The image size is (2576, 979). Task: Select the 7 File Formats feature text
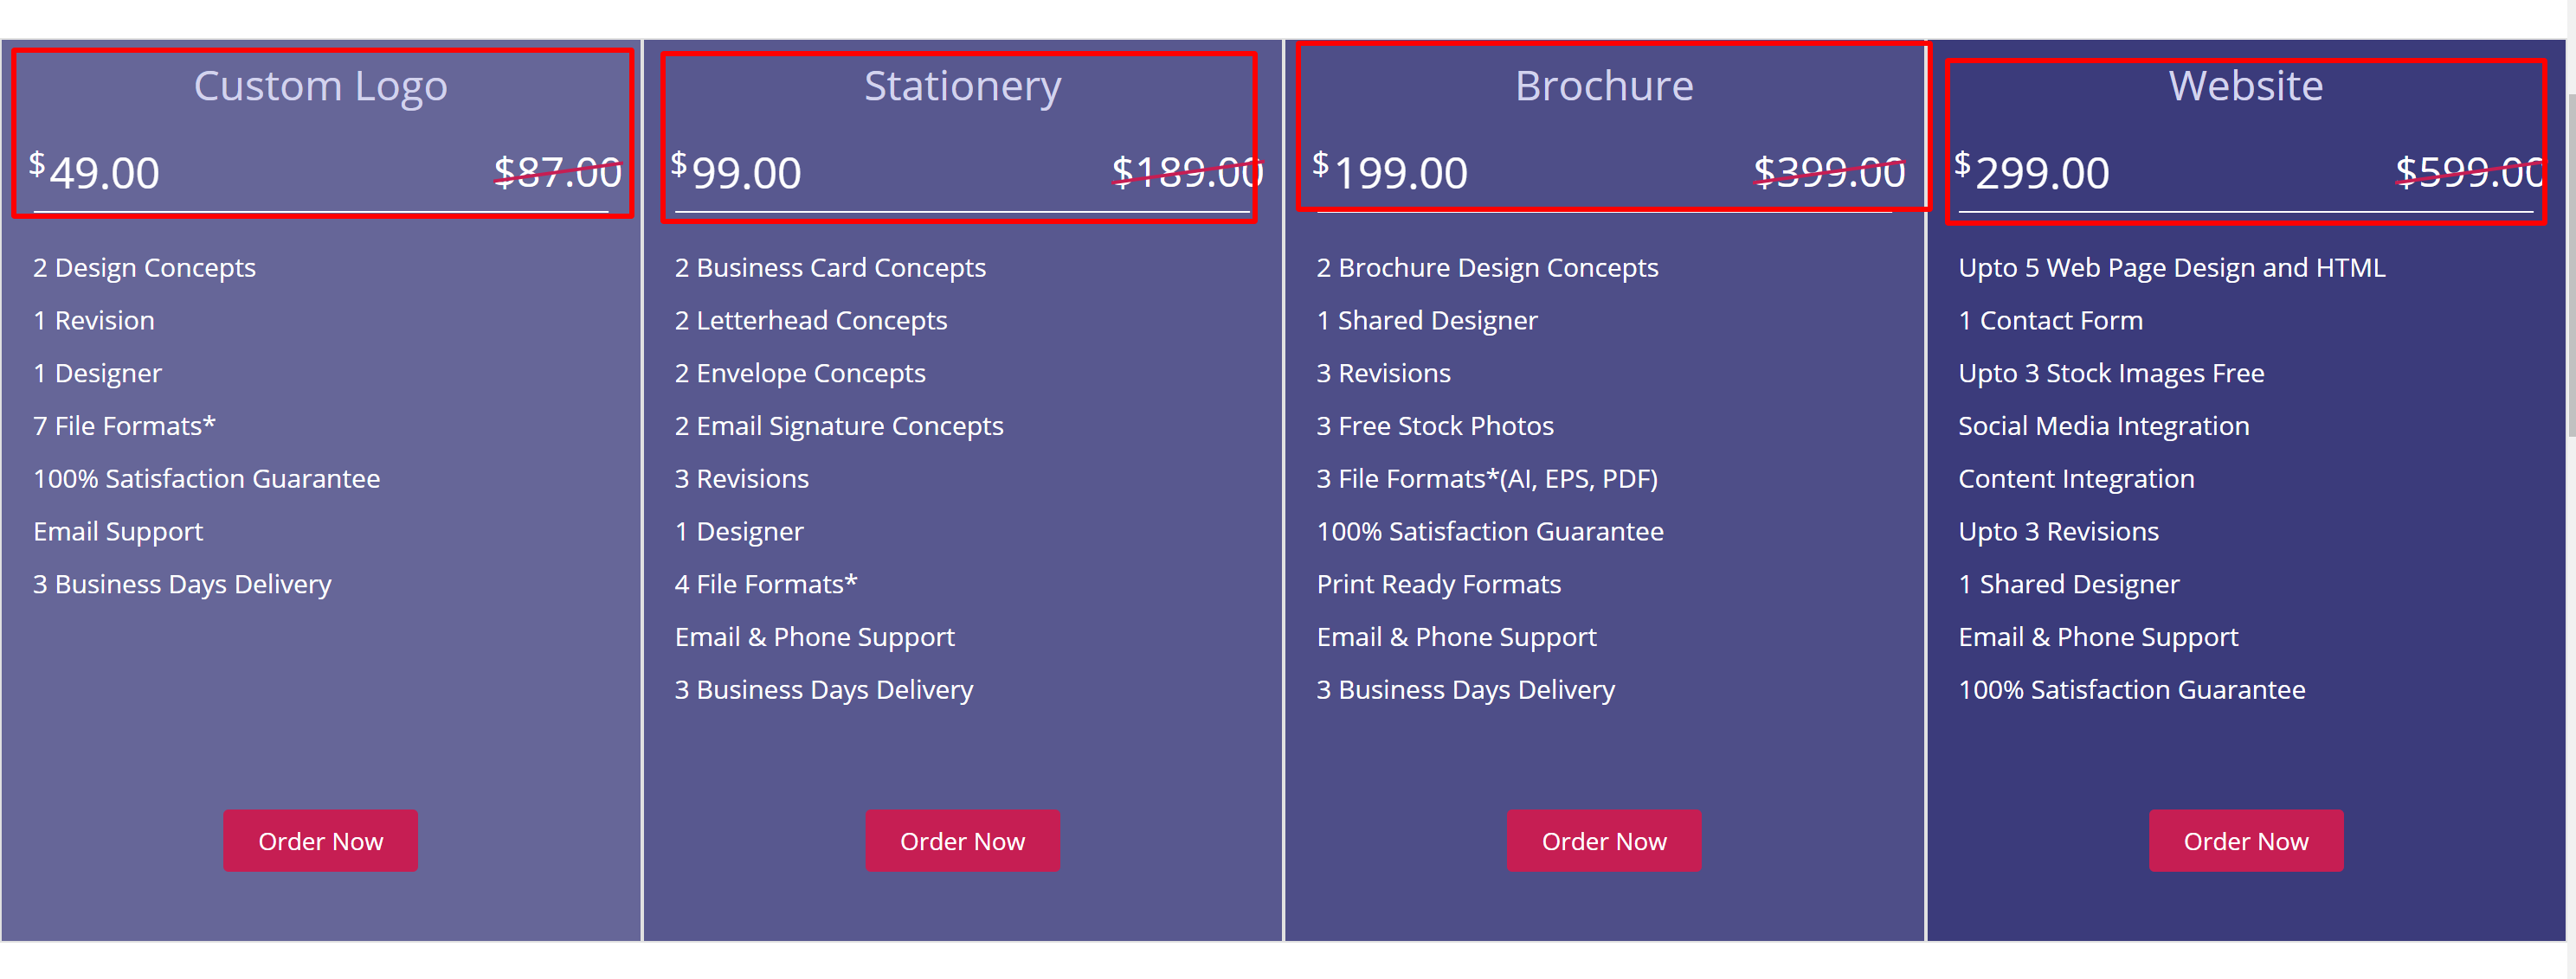click(x=123, y=425)
